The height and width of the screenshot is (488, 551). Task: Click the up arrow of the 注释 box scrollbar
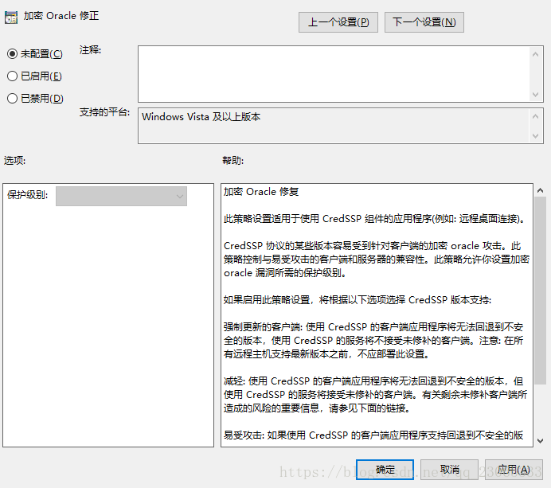(x=536, y=54)
